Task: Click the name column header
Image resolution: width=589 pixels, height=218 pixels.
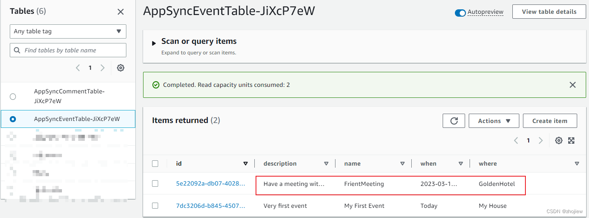Action: tap(352, 164)
